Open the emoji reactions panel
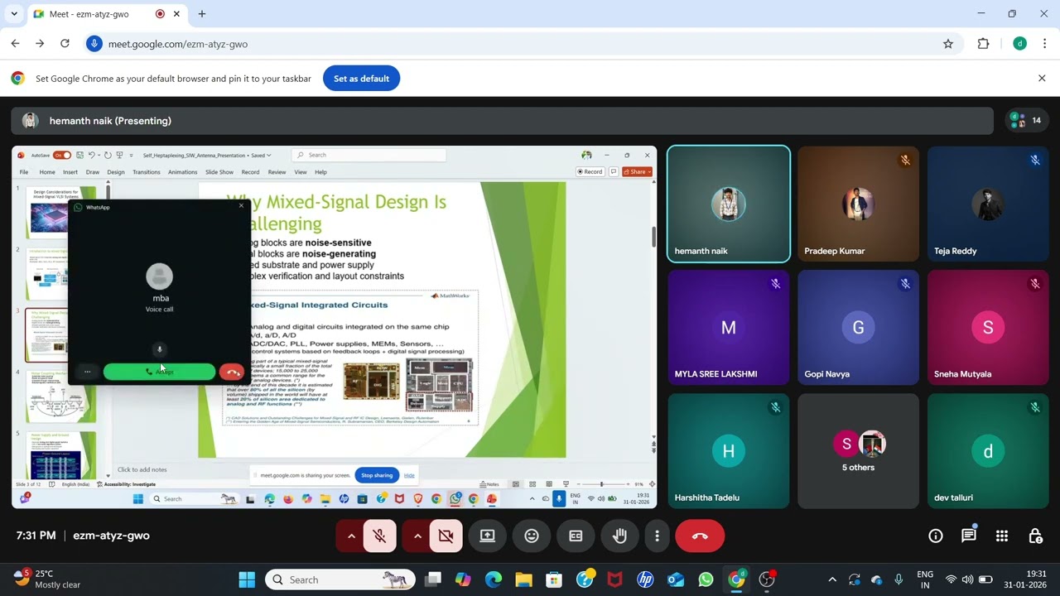The image size is (1060, 596). [x=532, y=536]
